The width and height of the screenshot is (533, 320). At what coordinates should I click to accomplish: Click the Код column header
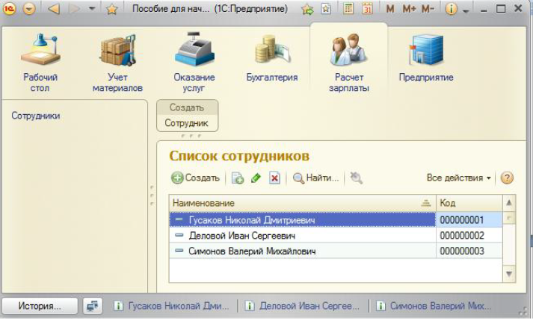[x=469, y=203]
